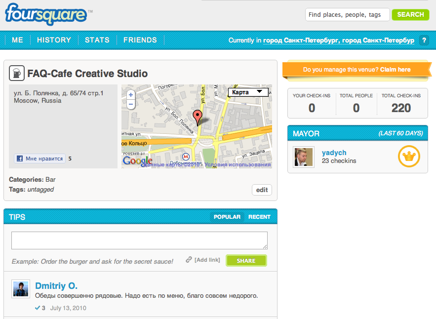This screenshot has height=319, width=436.
Task: Open the Dmitriy O. profile link
Action: tap(56, 285)
